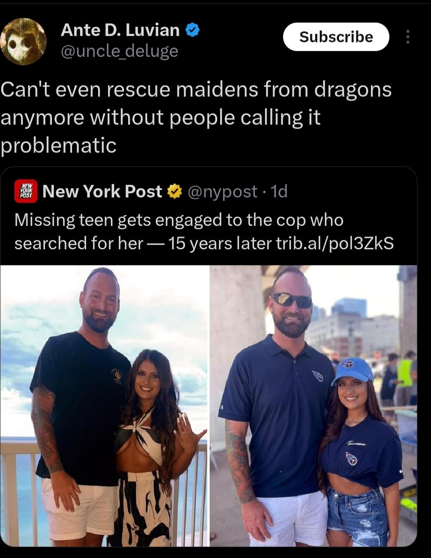Click the word 'problematic' in the tweet
This screenshot has height=558, width=431.
pos(59,145)
